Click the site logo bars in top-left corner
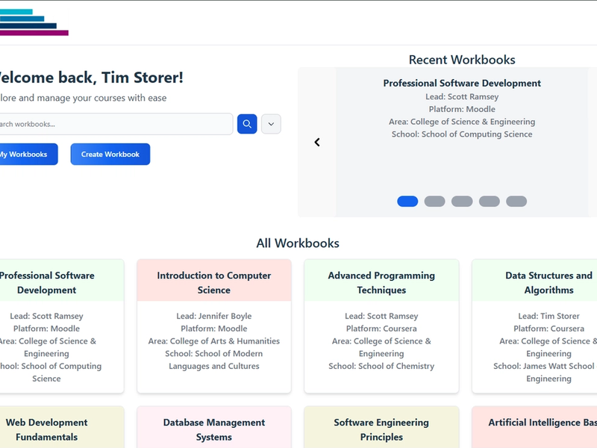 [x=34, y=22]
